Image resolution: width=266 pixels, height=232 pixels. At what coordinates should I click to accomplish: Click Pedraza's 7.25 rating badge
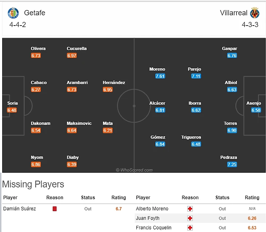point(232,164)
